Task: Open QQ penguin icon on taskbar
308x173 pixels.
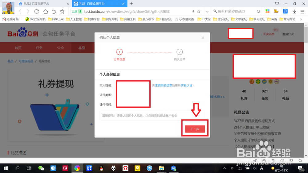Action: (101, 168)
